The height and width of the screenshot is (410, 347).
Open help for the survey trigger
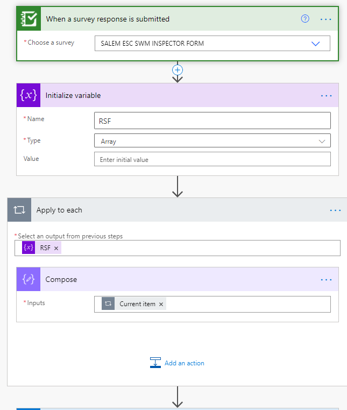[x=305, y=19]
